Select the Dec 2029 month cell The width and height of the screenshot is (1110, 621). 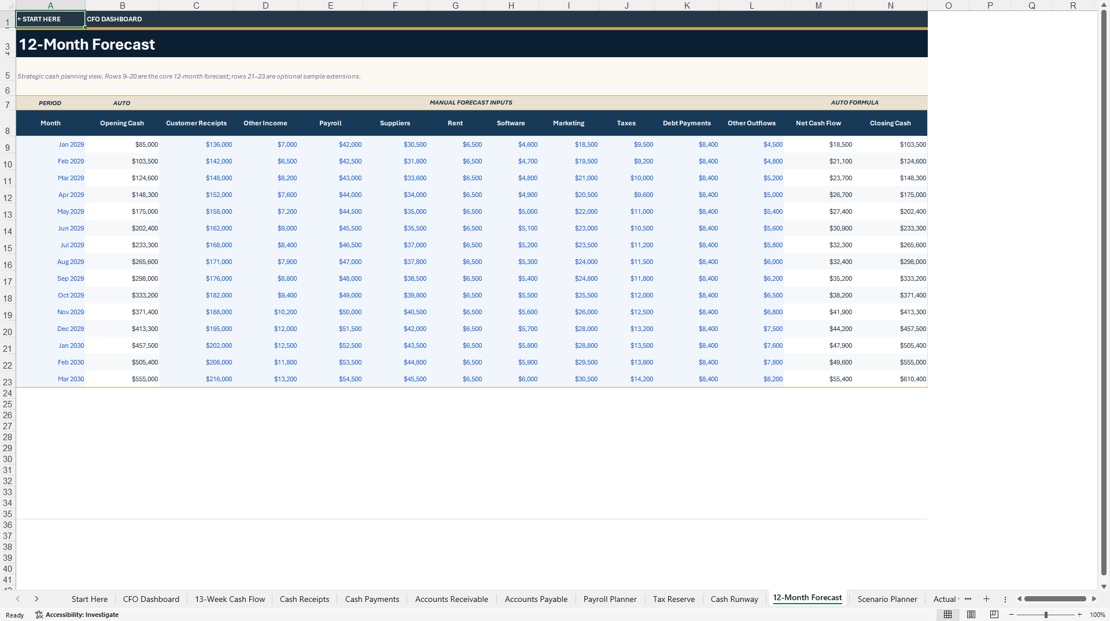51,329
